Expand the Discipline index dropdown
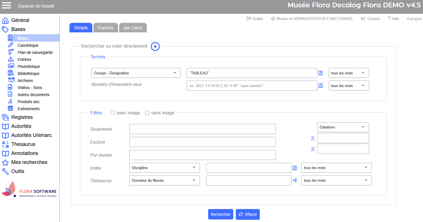This screenshot has height=222, width=423. click(x=164, y=168)
